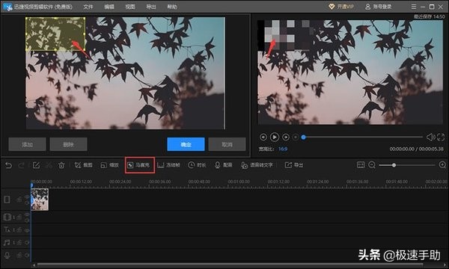Screen dimensions: 449x269
Task: Change the 16:9 aspect ratio
Action: point(283,149)
